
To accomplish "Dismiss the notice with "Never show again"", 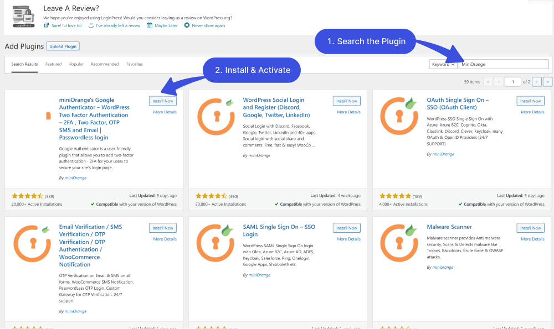I will click(x=204, y=25).
